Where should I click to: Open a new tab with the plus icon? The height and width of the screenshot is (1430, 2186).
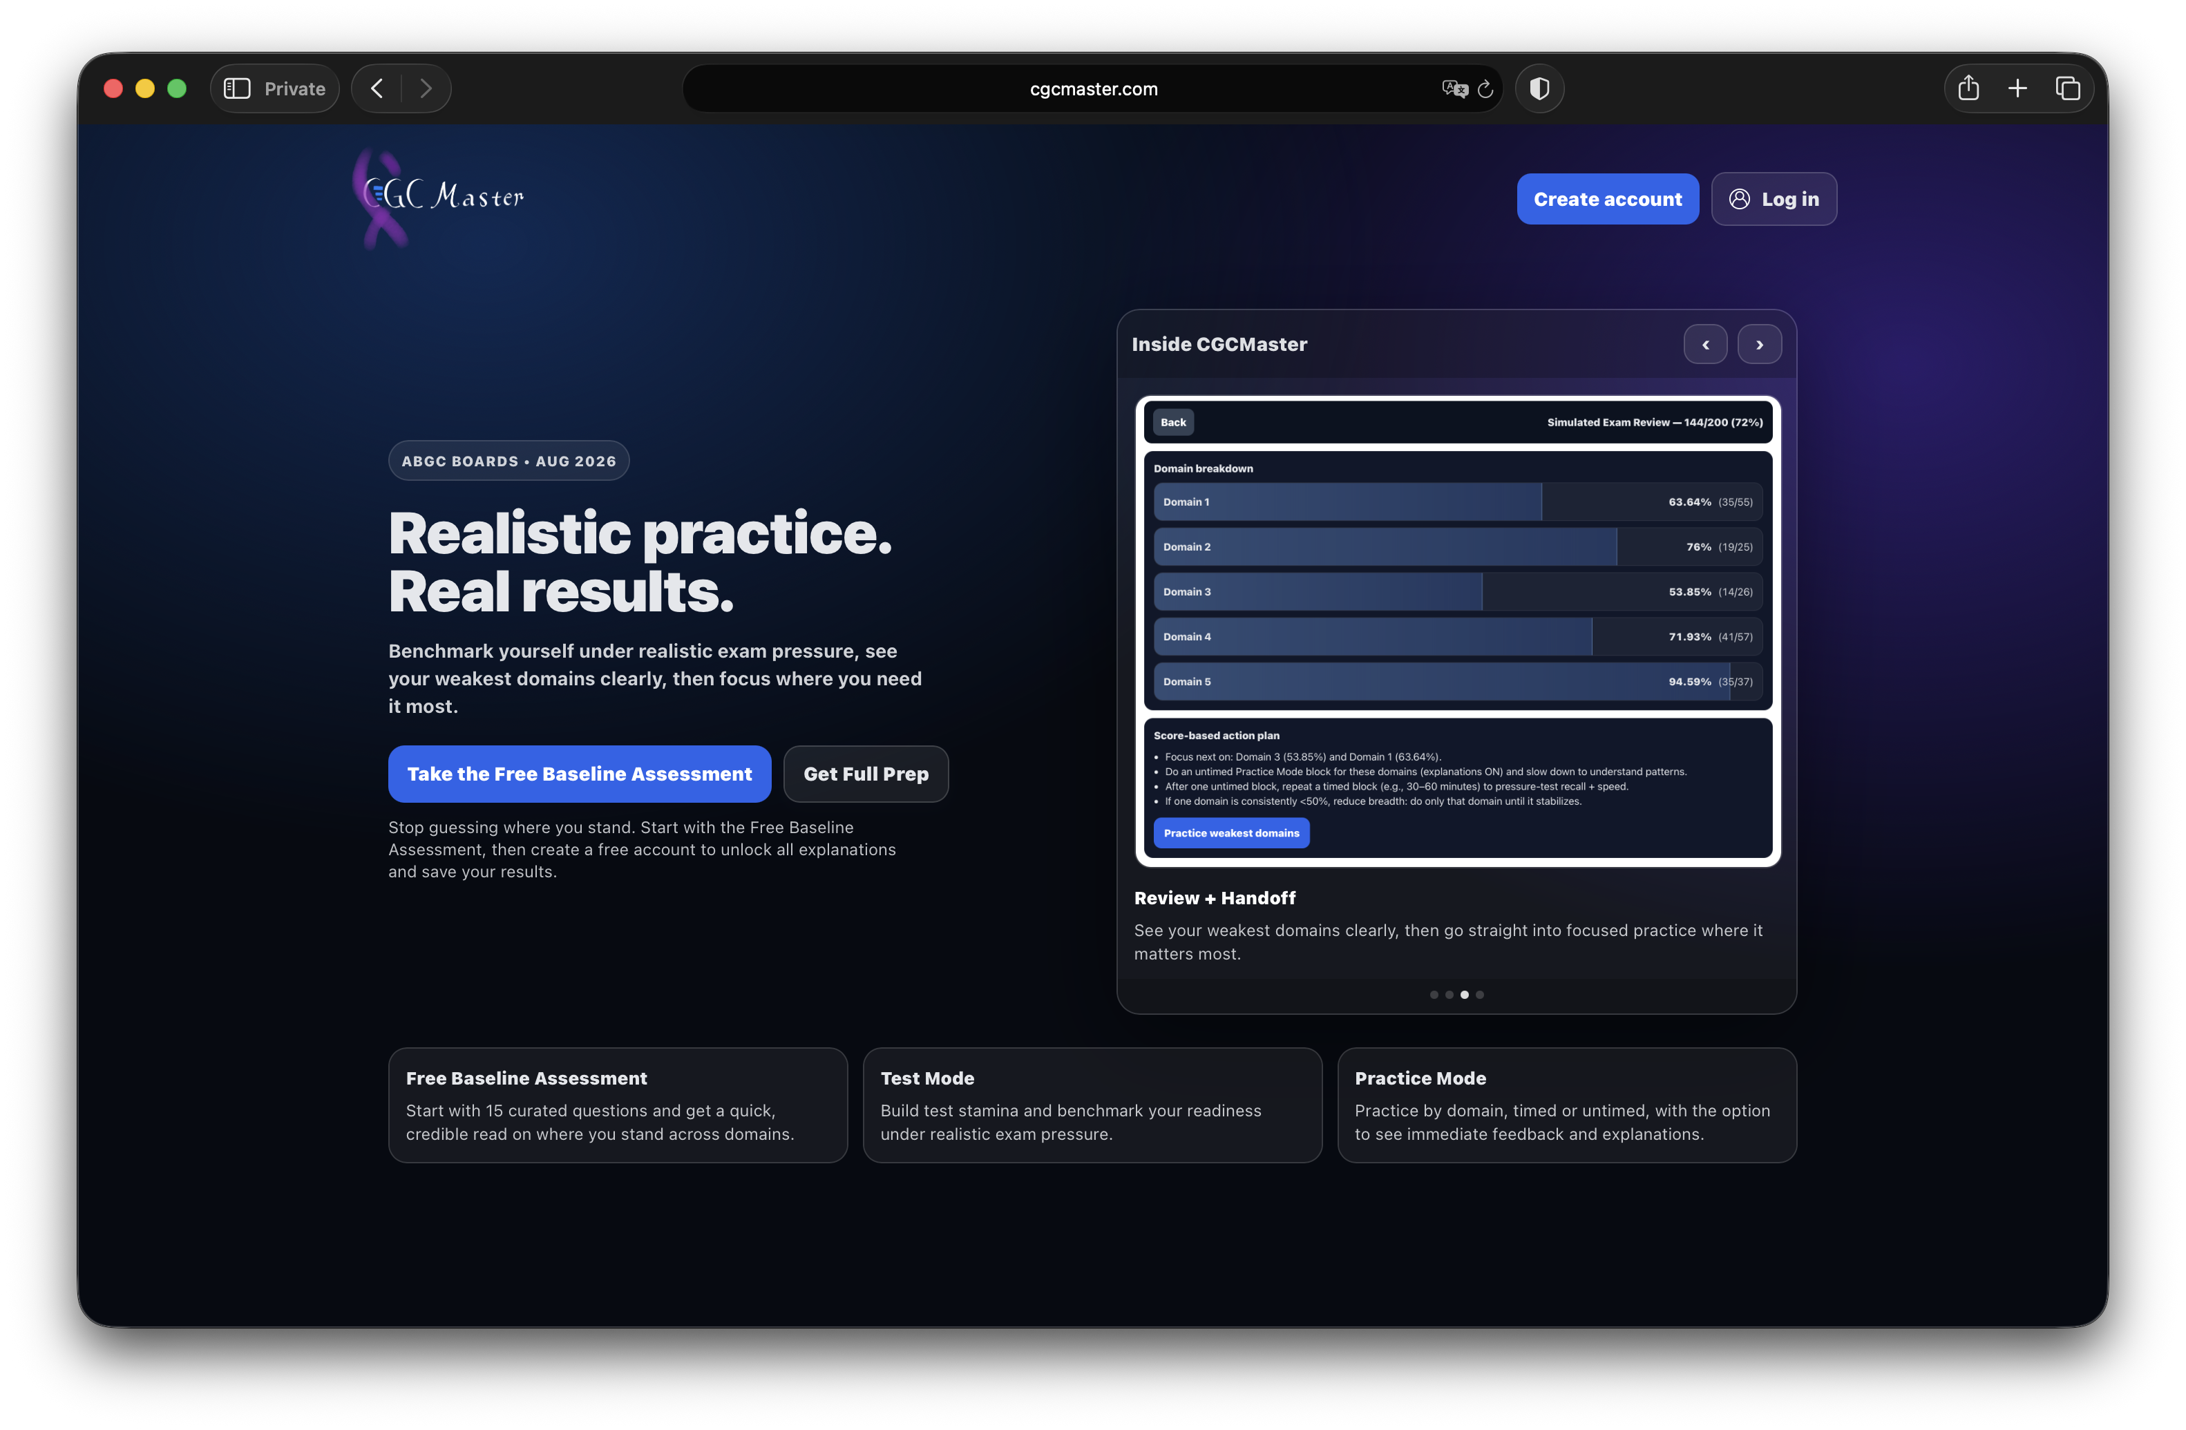click(2018, 88)
